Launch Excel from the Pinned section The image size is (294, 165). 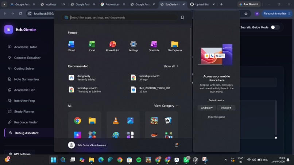coord(92,46)
